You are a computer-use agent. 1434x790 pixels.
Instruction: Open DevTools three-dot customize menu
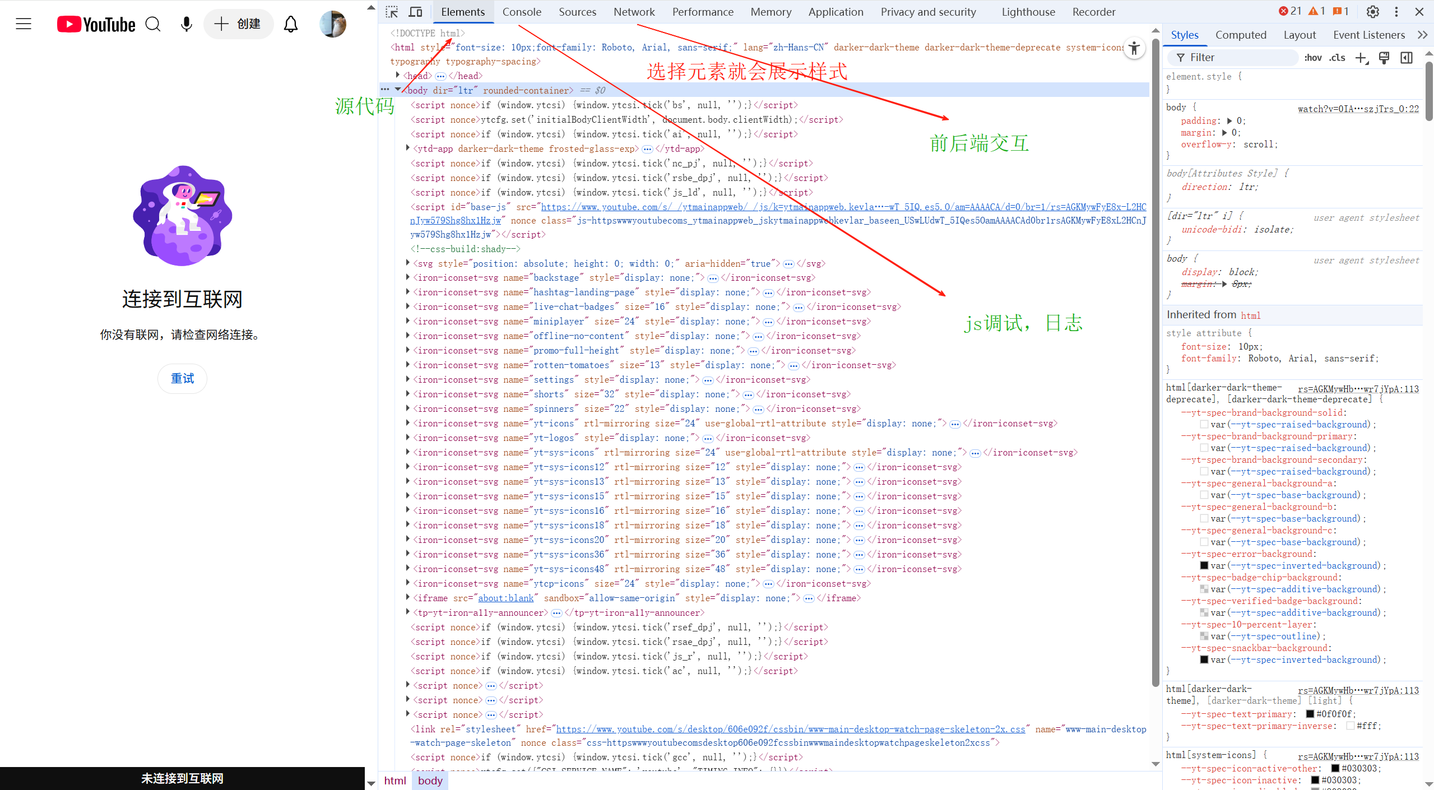click(x=1396, y=12)
